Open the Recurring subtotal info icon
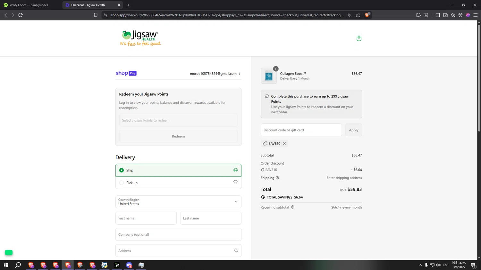This screenshot has width=481, height=270. [x=292, y=207]
